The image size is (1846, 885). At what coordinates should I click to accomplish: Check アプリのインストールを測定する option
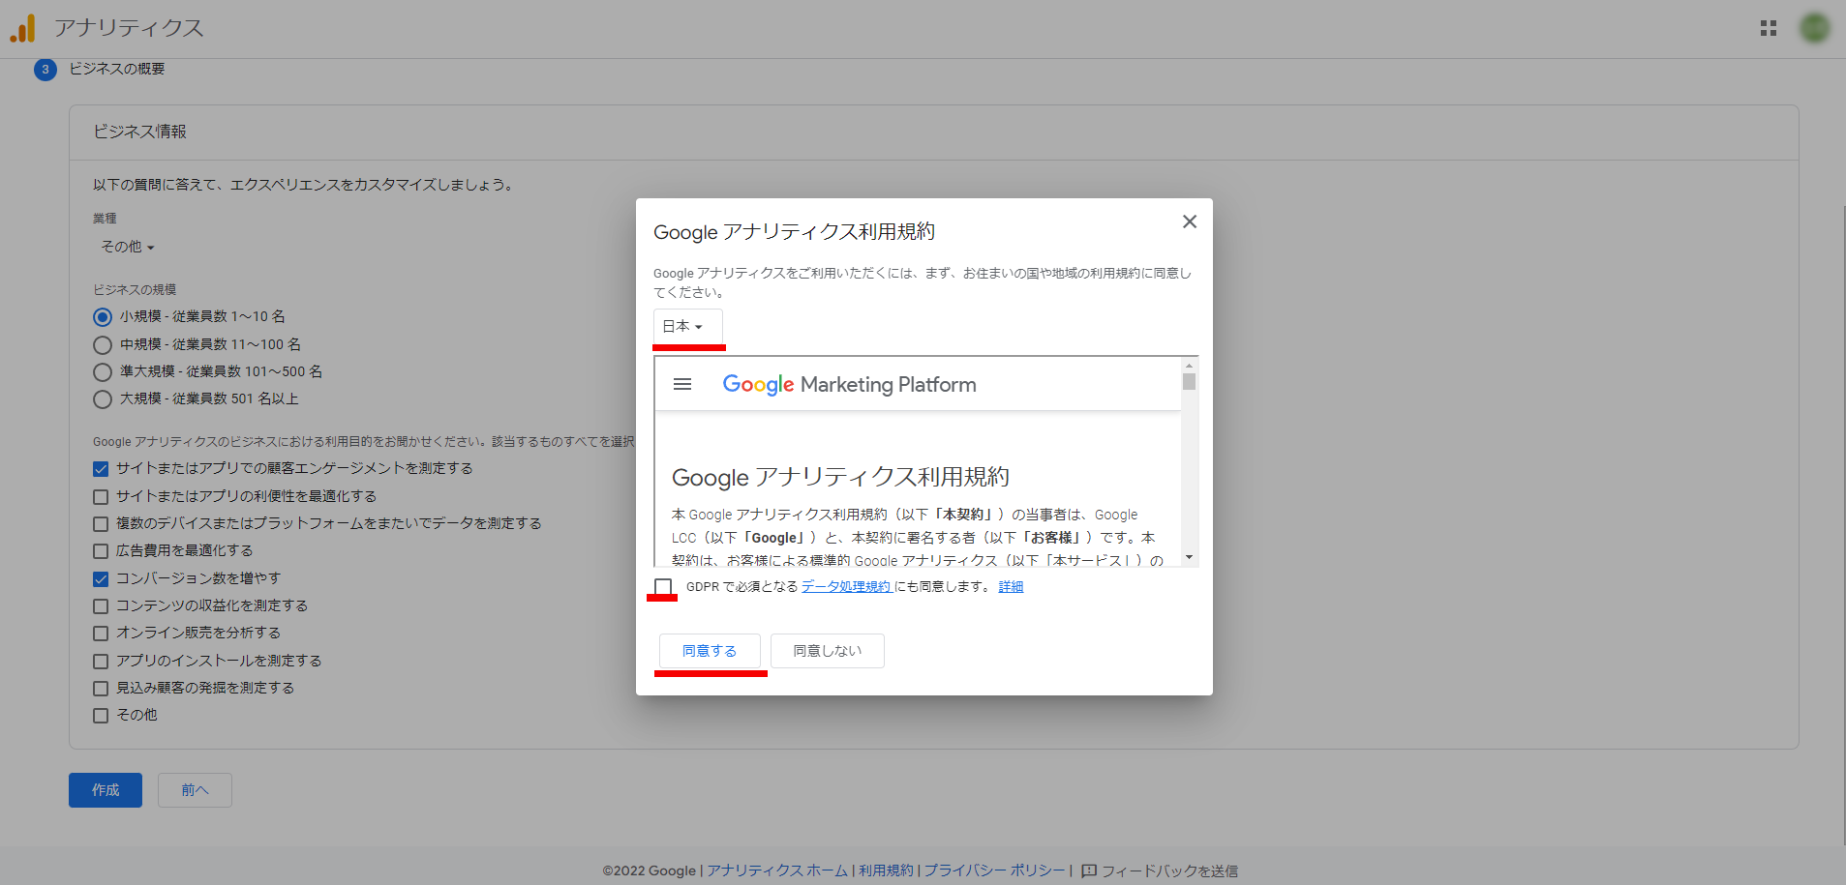pos(101,662)
